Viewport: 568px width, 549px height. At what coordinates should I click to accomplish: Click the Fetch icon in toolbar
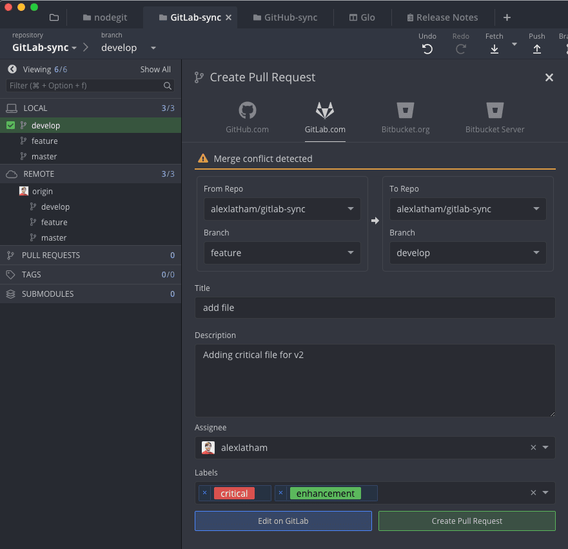click(x=495, y=49)
